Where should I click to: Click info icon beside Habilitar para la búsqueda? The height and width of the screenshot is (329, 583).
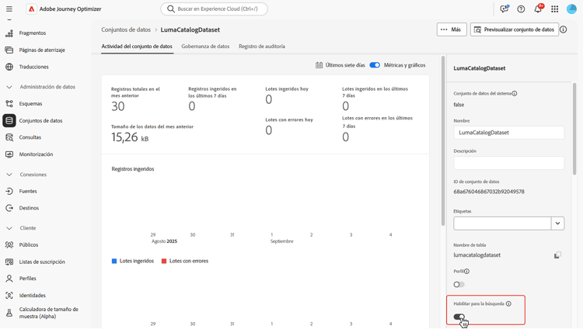pyautogui.click(x=508, y=303)
